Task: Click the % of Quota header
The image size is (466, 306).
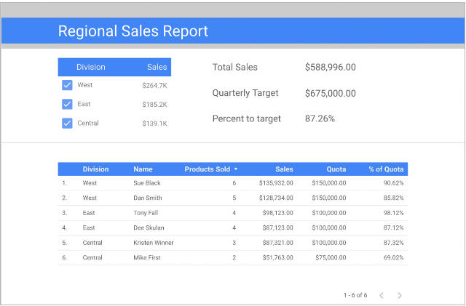Action: (386, 169)
